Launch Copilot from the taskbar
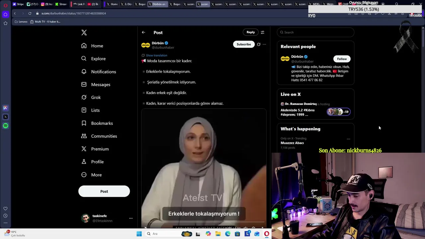425x239 pixels. pos(208,234)
